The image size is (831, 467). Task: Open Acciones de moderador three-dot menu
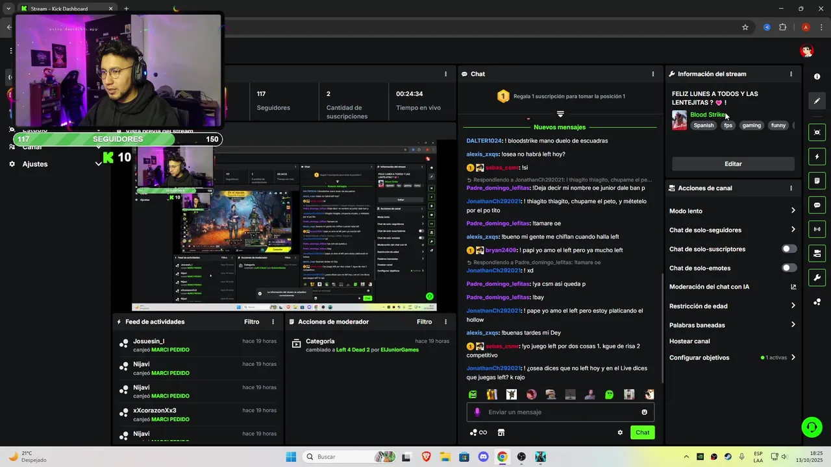click(445, 322)
